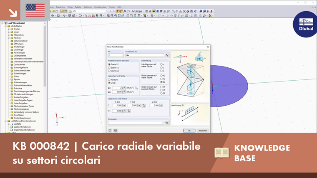Click the C Y-coordinate field
This screenshot has width=317, height=178.
(132, 106)
